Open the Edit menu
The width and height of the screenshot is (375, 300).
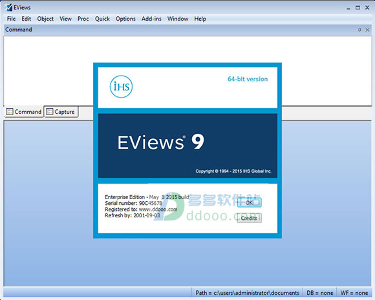26,19
